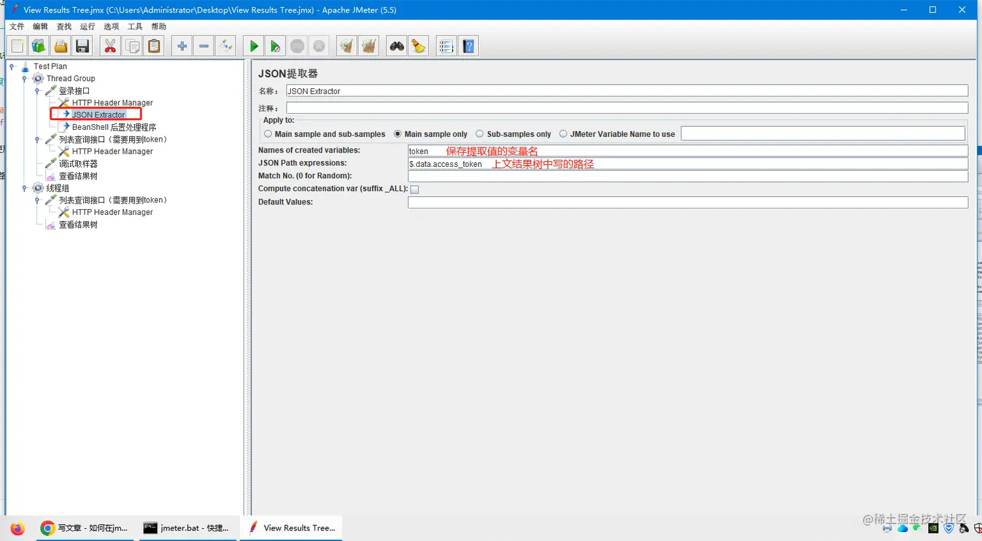Open the Chrome article-writing window in taskbar
The height and width of the screenshot is (541, 982).
(84, 528)
